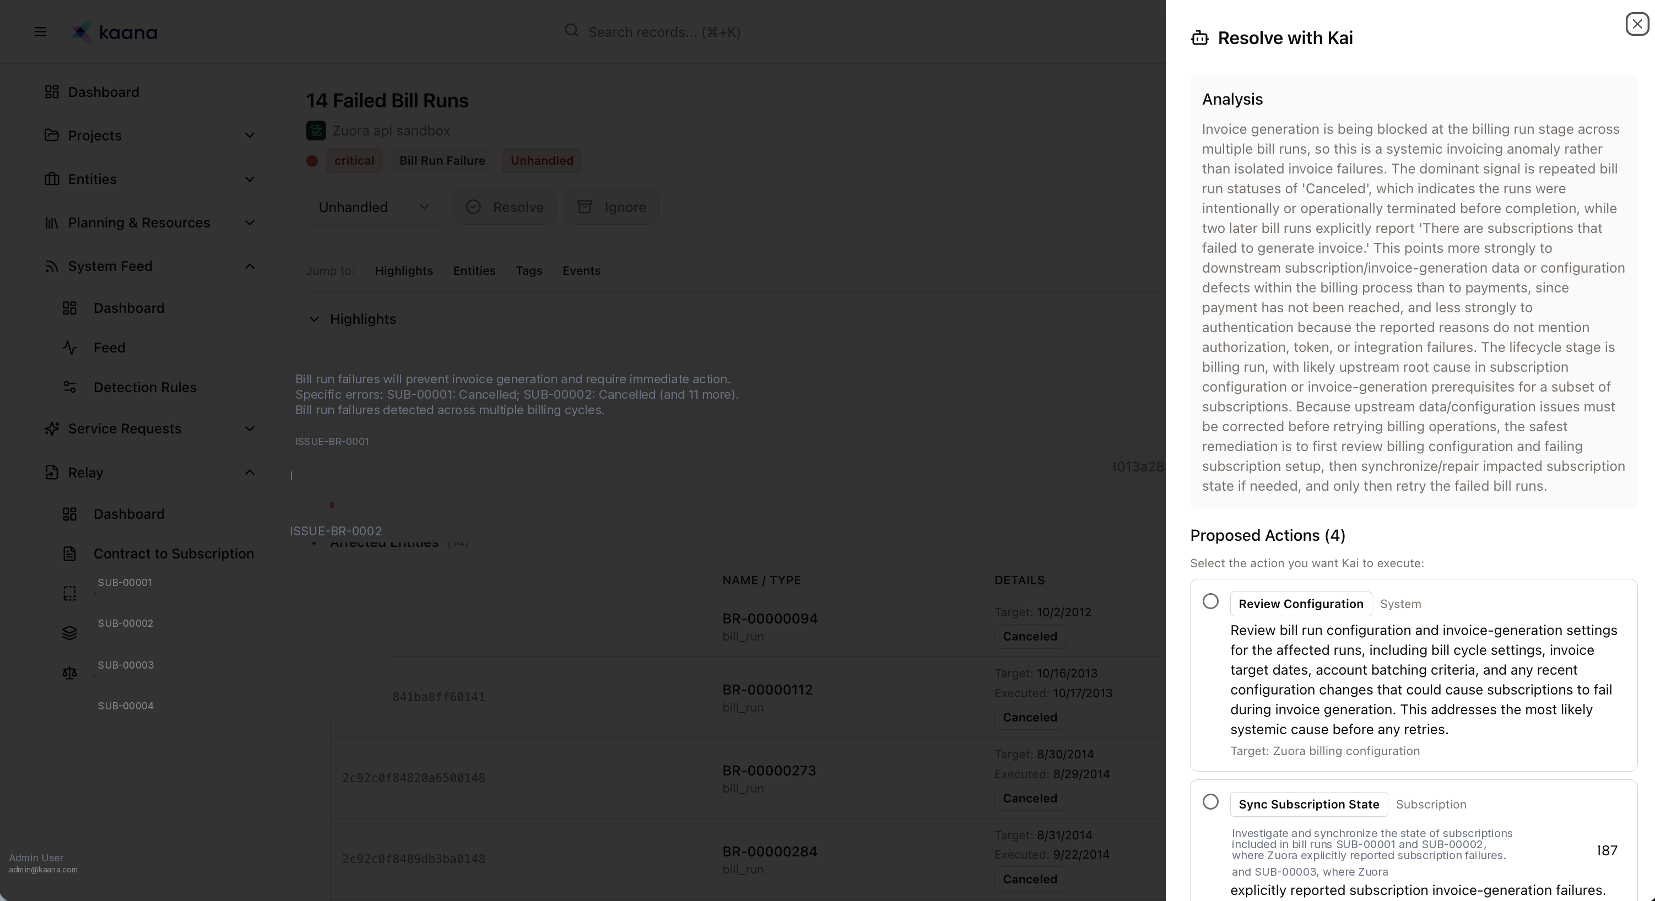
Task: Select the Review Configuration radio button
Action: click(x=1210, y=602)
